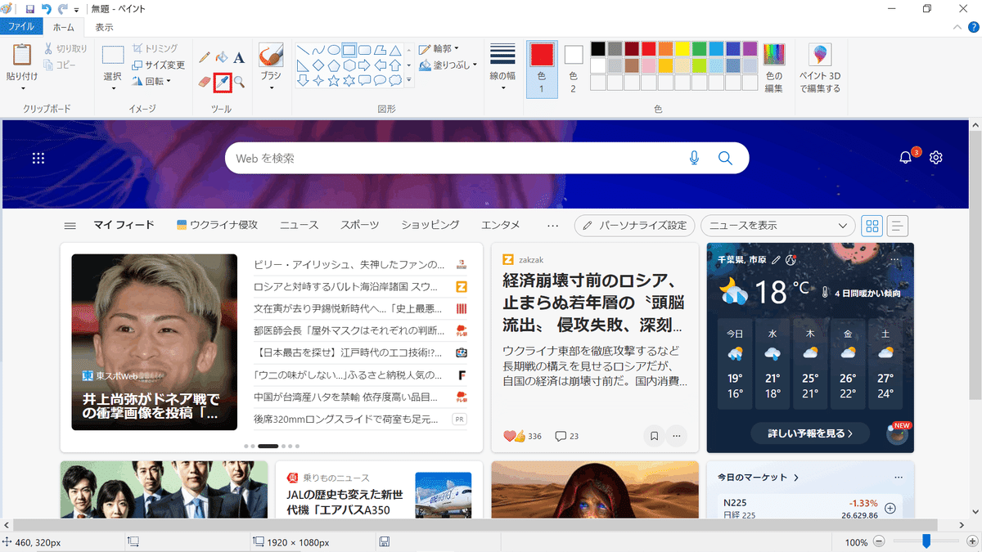Click the Redo arrow in the title bar

pyautogui.click(x=61, y=9)
